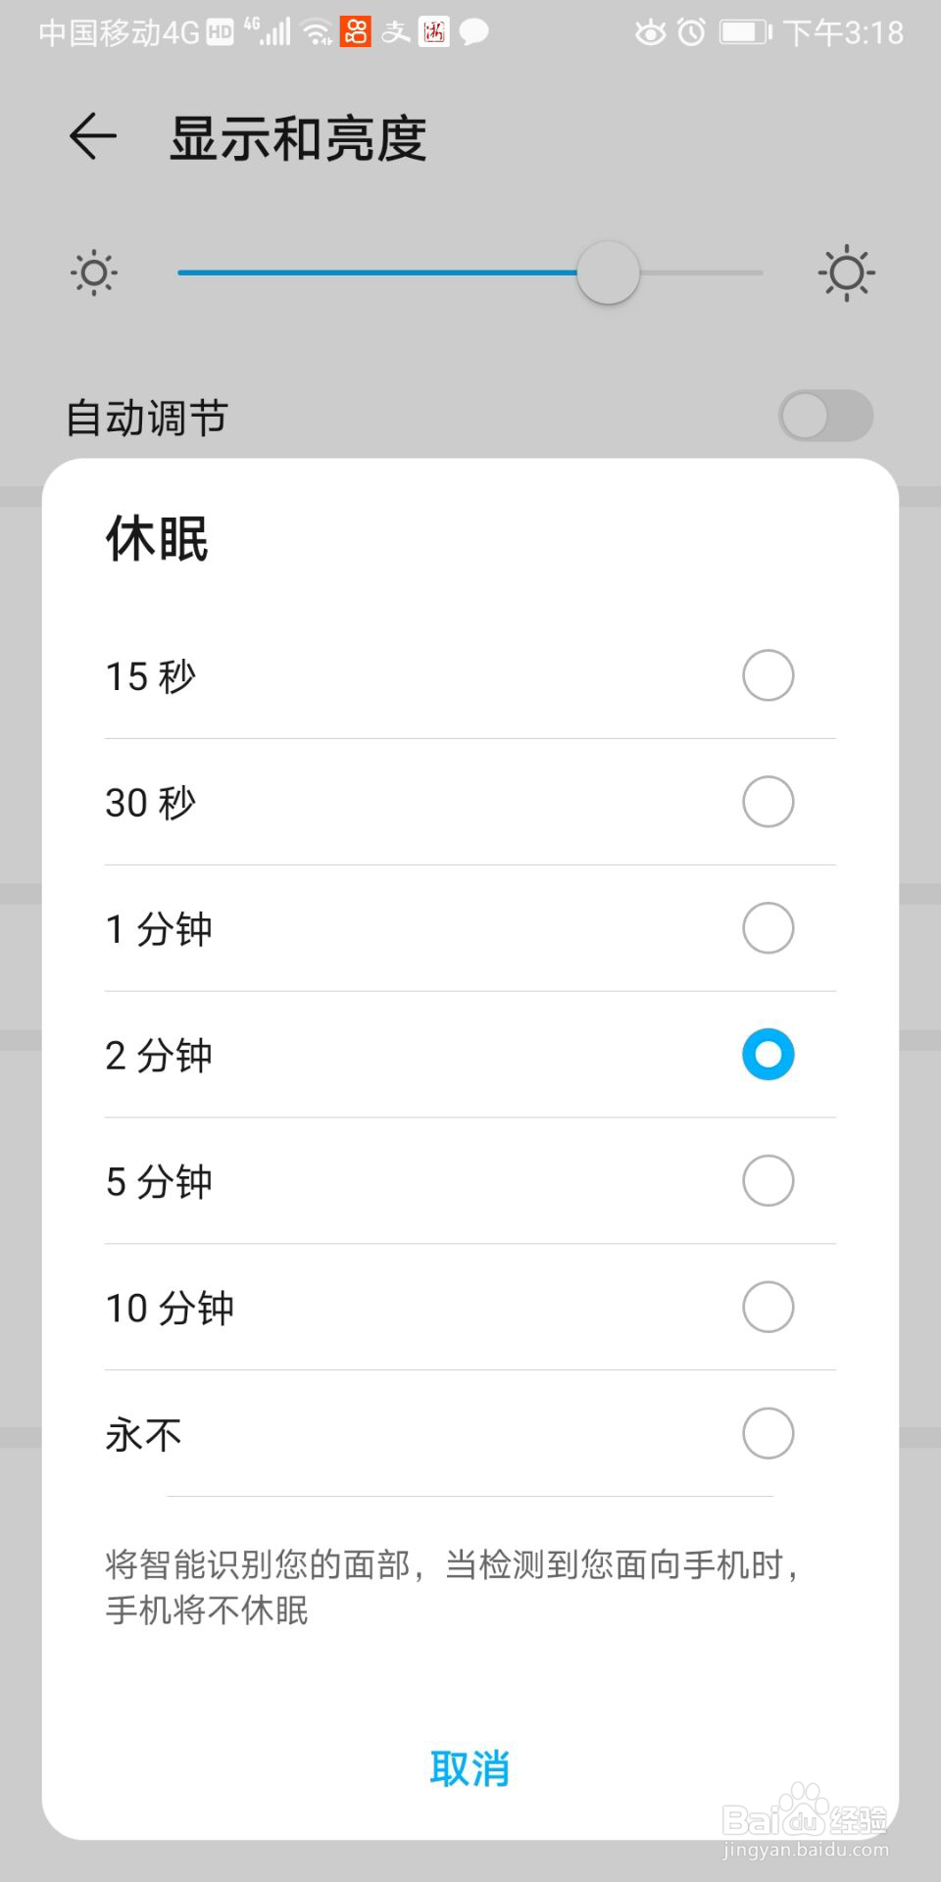
Task: Tap the 显示和亮度 page title
Action: 298,138
